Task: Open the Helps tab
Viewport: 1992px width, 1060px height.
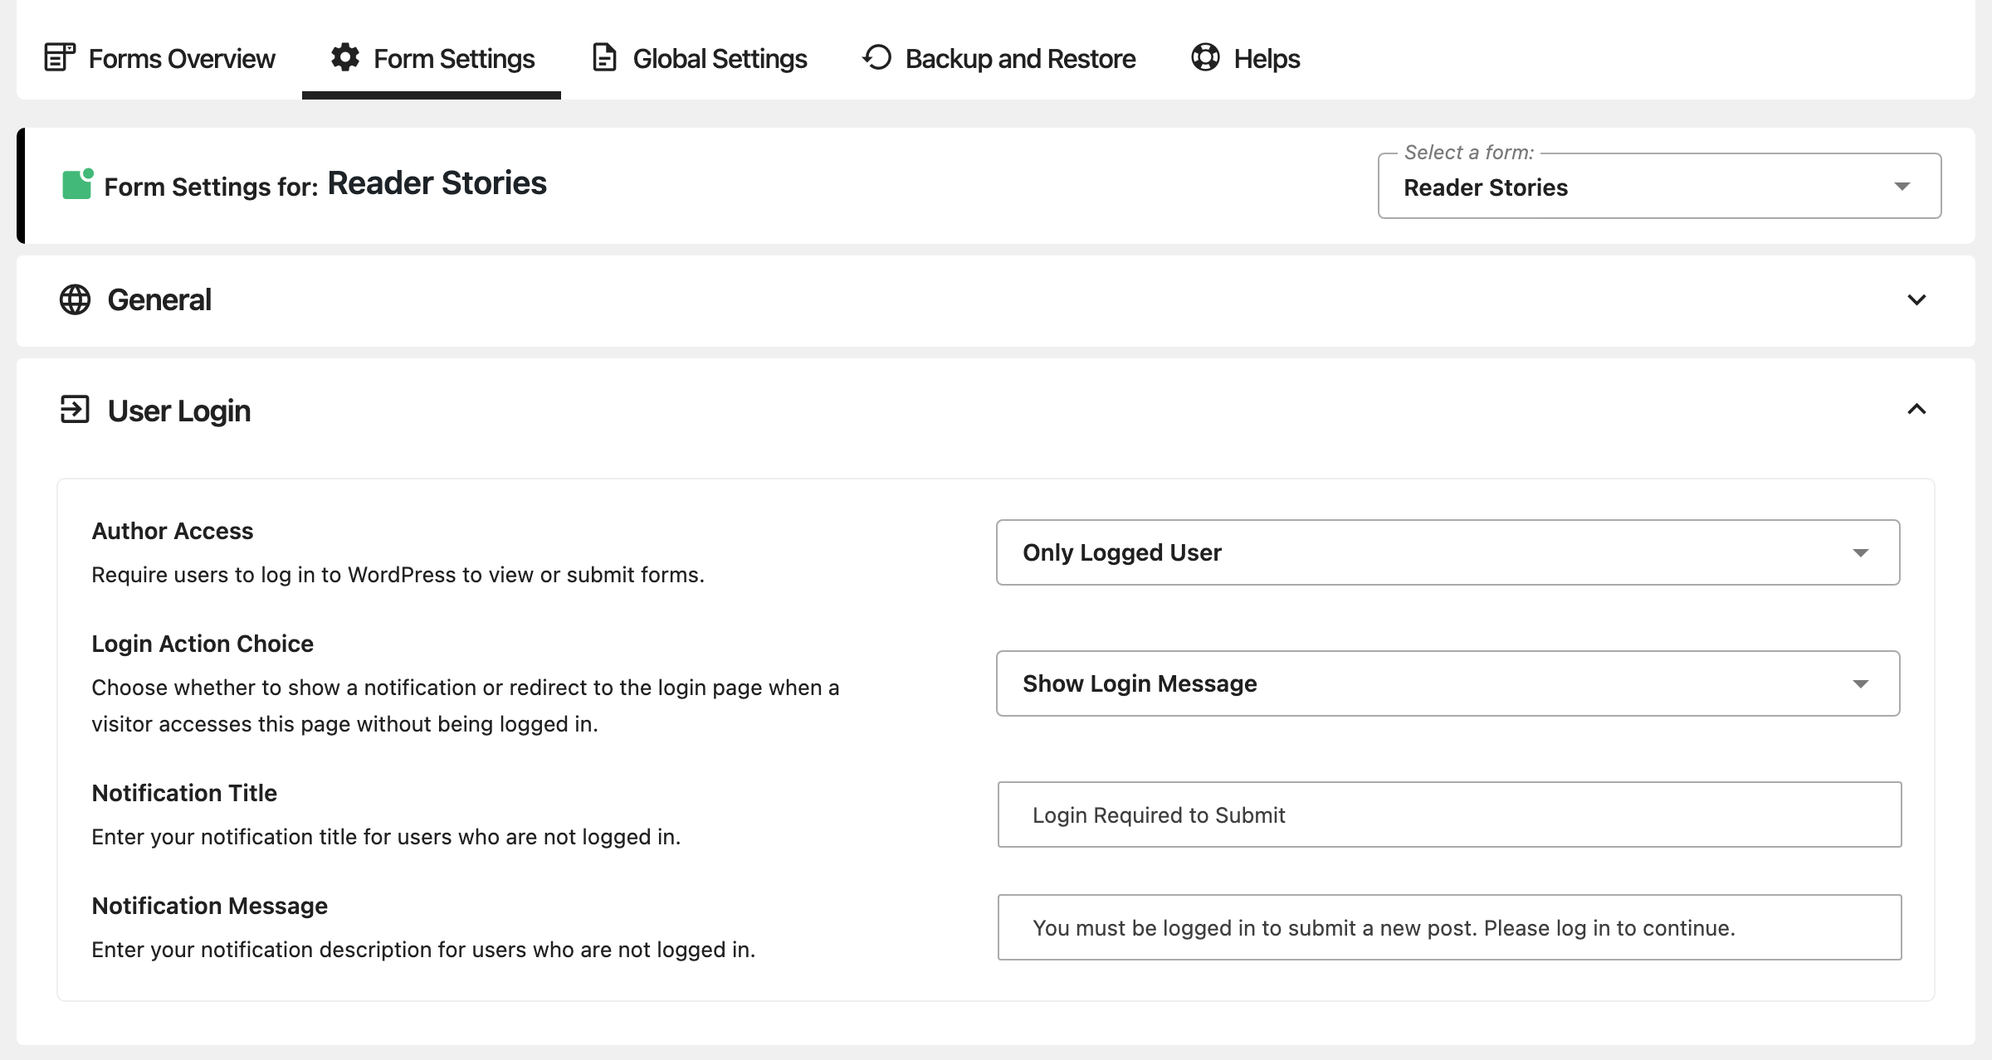Action: pos(1245,58)
